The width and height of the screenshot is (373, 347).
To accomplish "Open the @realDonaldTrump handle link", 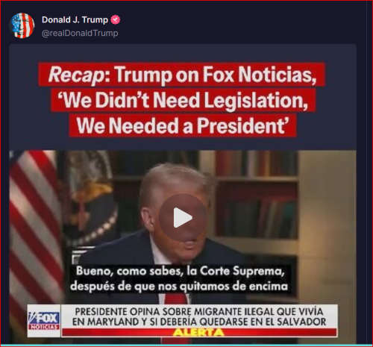I will click(80, 33).
